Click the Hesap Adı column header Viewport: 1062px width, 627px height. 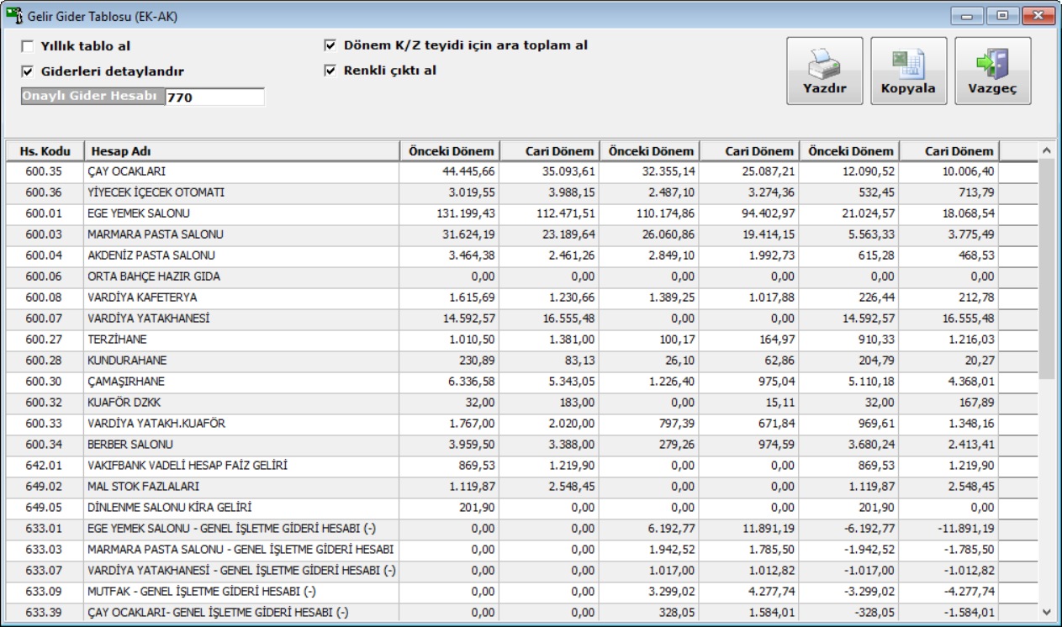tap(240, 151)
